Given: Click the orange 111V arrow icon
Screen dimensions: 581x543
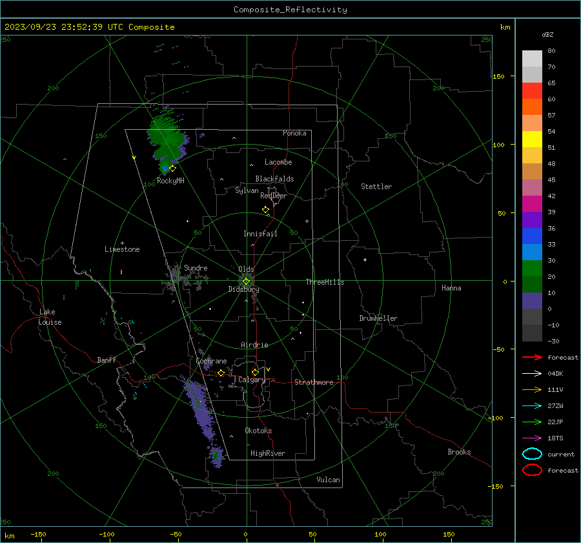Looking at the screenshot, I should click(x=532, y=389).
